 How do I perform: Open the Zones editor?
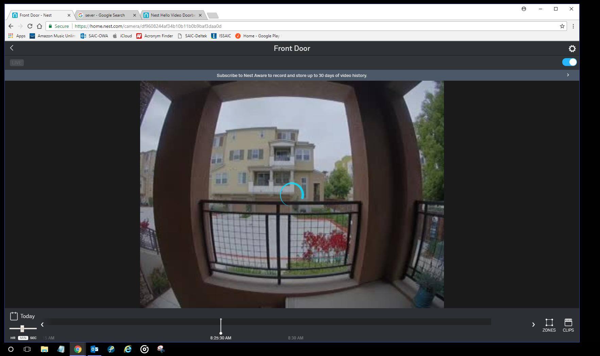549,325
